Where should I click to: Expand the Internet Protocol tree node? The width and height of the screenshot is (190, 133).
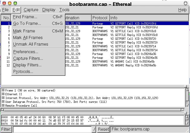tap(3, 98)
